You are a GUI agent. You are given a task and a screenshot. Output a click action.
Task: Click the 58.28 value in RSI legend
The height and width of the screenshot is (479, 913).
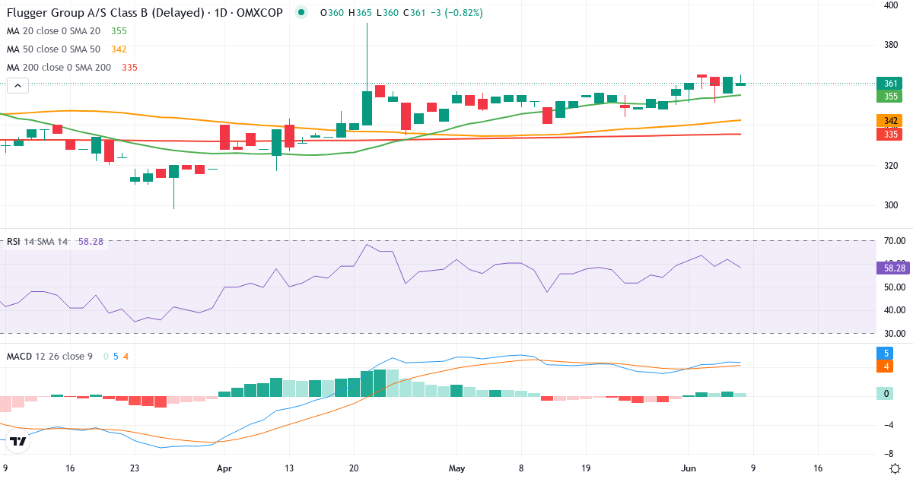point(91,242)
